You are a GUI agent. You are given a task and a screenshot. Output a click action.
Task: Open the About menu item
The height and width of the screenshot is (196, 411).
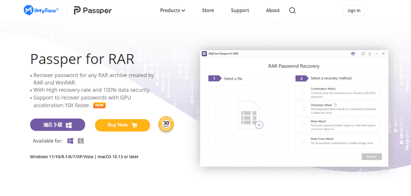click(x=273, y=10)
